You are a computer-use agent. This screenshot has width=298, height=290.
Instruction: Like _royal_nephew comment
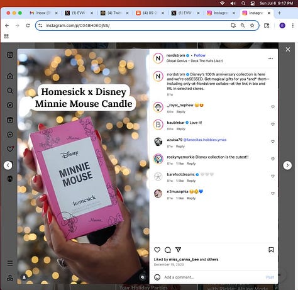click(x=273, y=107)
